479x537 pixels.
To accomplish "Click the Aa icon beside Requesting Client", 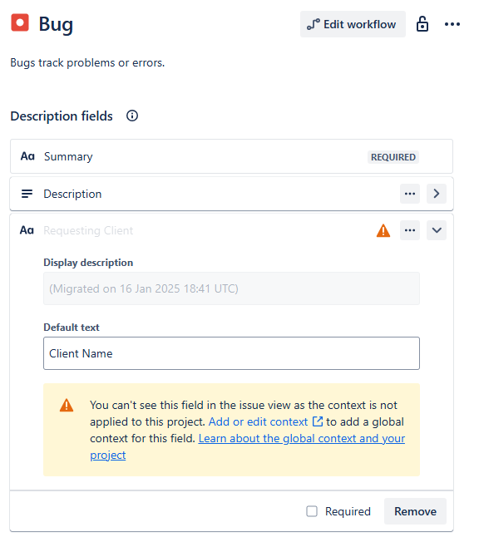I will (27, 230).
